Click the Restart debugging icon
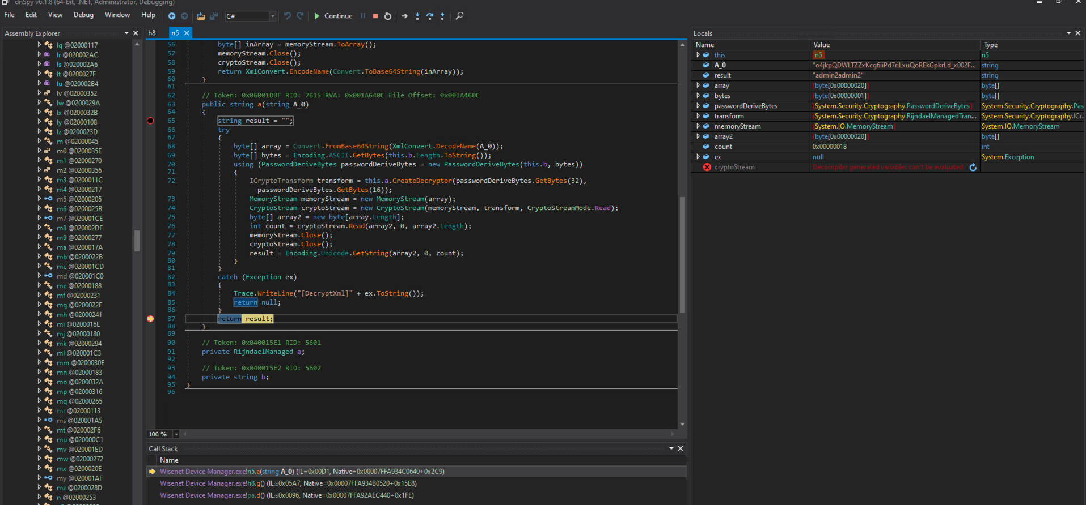1086x505 pixels. pos(388,16)
